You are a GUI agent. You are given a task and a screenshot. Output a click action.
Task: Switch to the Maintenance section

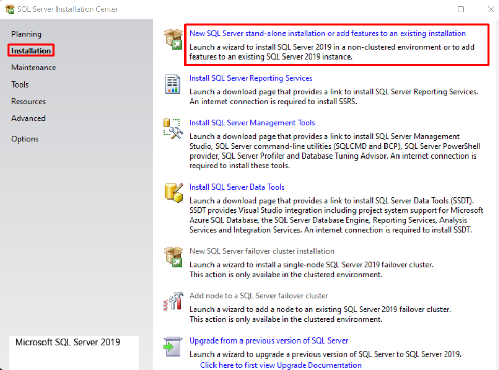(34, 68)
